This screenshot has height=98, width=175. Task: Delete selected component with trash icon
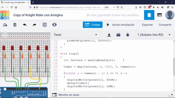[15, 25]
